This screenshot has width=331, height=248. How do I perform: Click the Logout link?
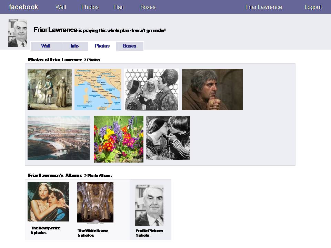click(313, 7)
